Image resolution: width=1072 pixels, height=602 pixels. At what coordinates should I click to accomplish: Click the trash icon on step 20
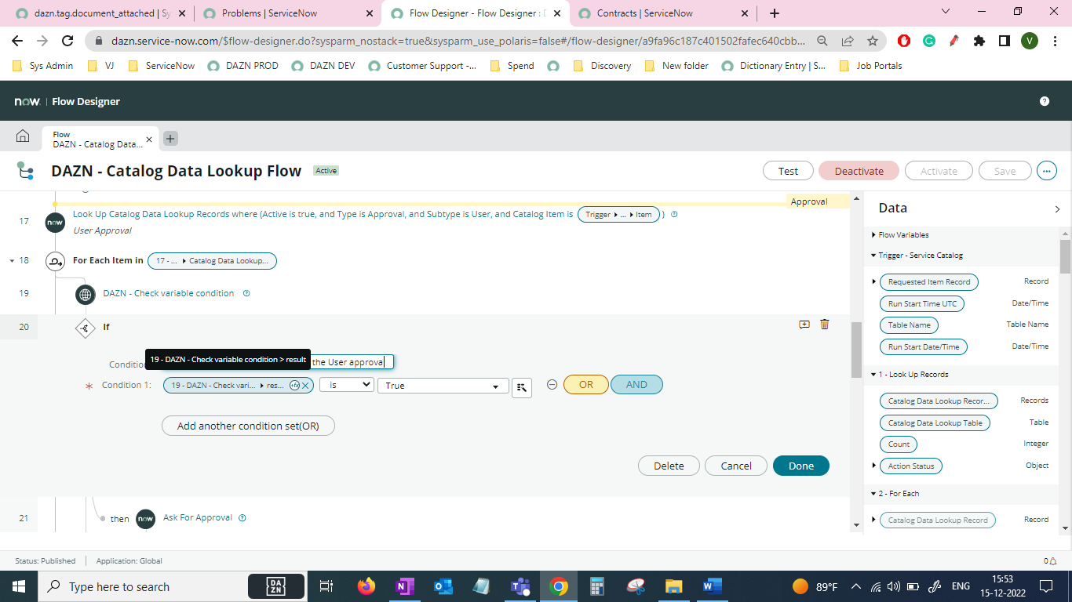click(825, 324)
